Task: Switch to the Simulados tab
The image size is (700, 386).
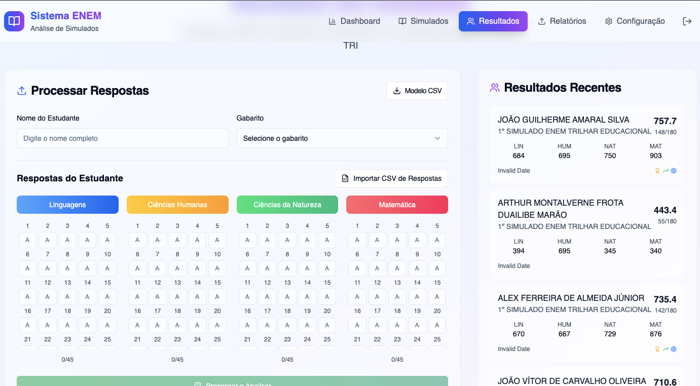Action: pos(423,21)
